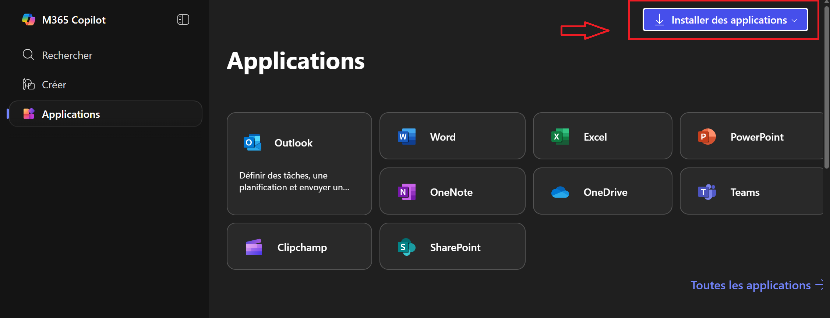This screenshot has width=830, height=318.
Task: Open the Créer menu item
Action: (106, 84)
